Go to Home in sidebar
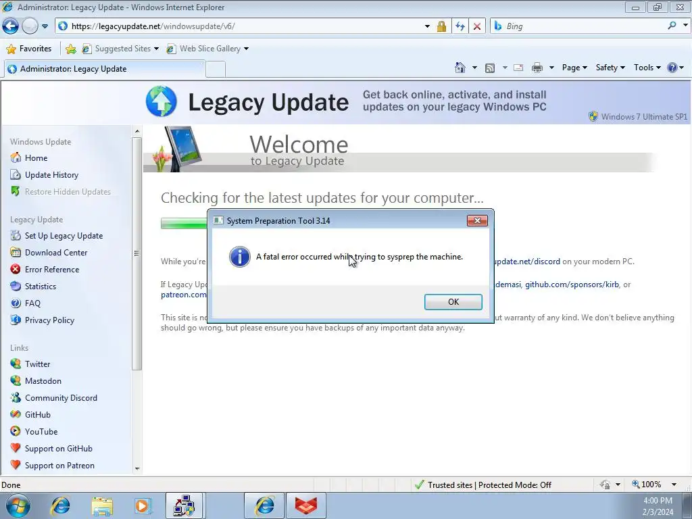 [x=36, y=158]
